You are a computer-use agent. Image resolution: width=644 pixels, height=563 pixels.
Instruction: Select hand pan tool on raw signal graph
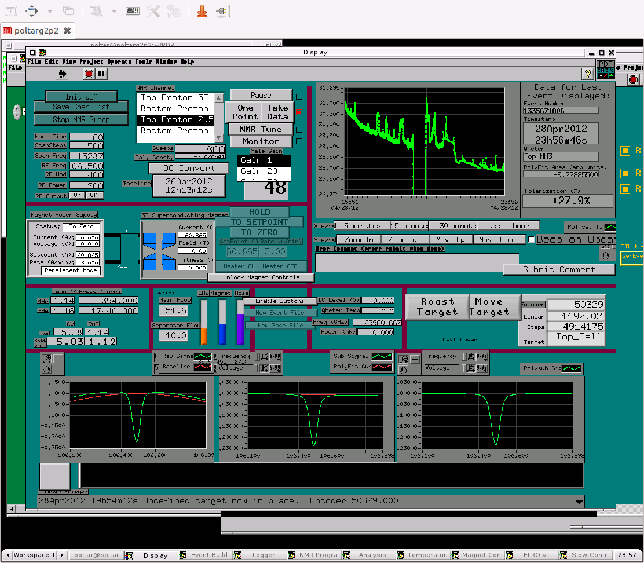[47, 369]
